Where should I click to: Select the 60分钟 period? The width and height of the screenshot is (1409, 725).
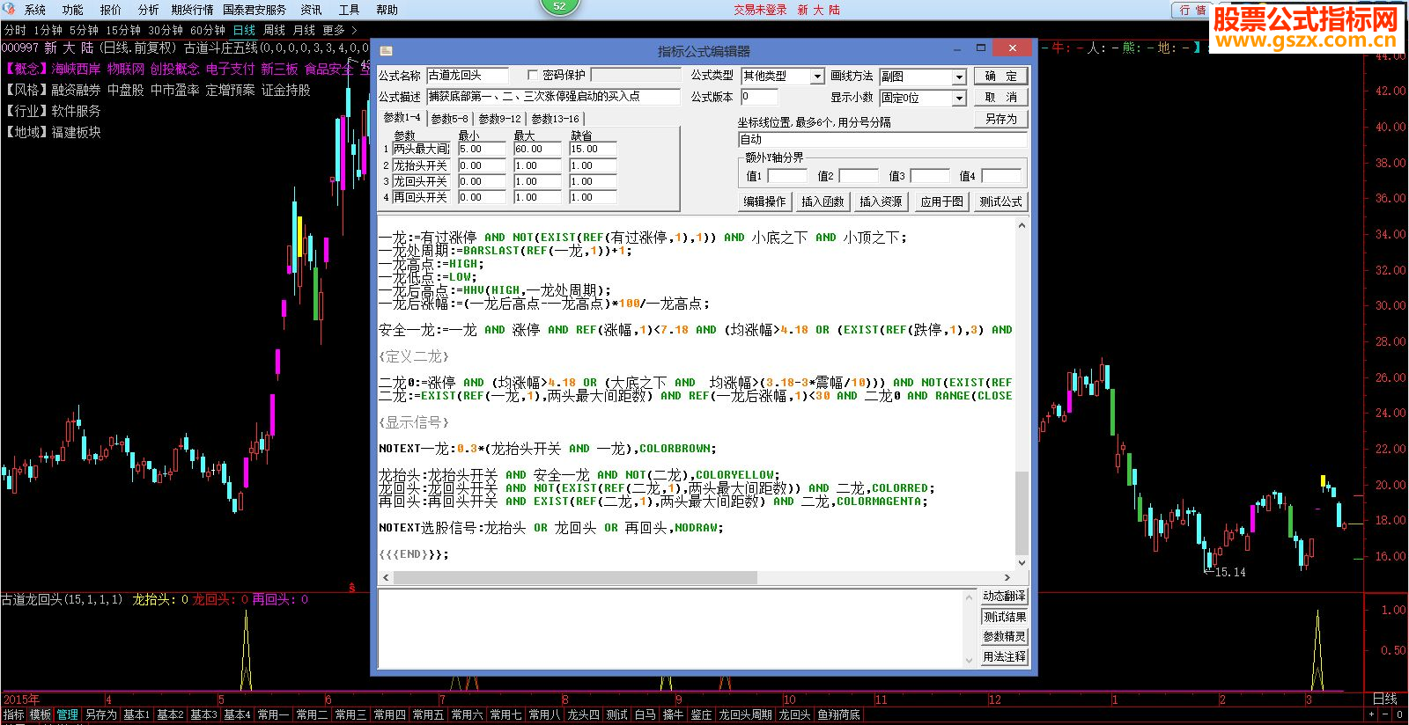208,30
